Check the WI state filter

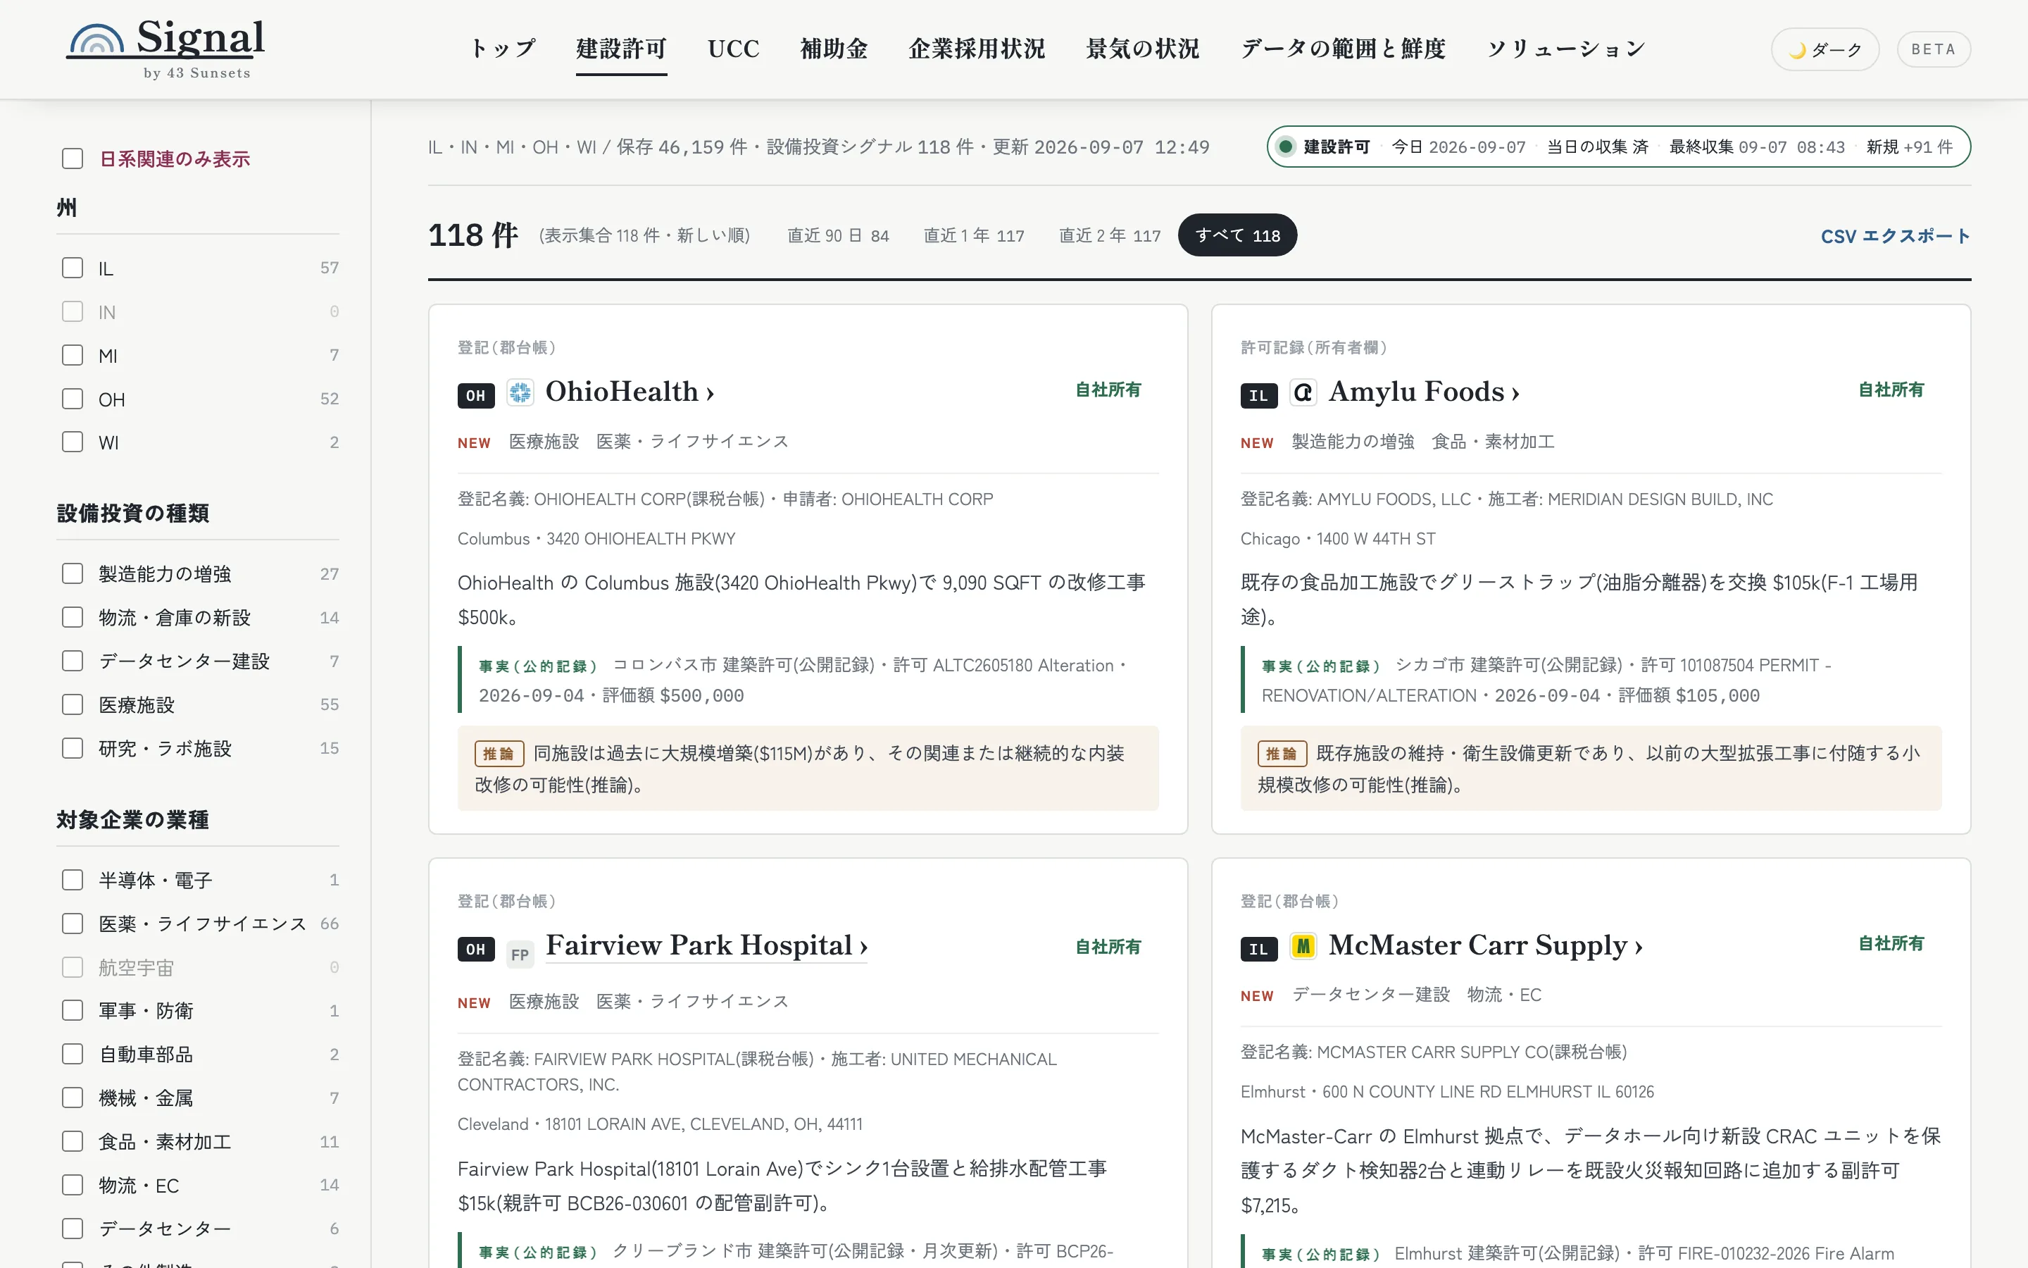coord(73,442)
